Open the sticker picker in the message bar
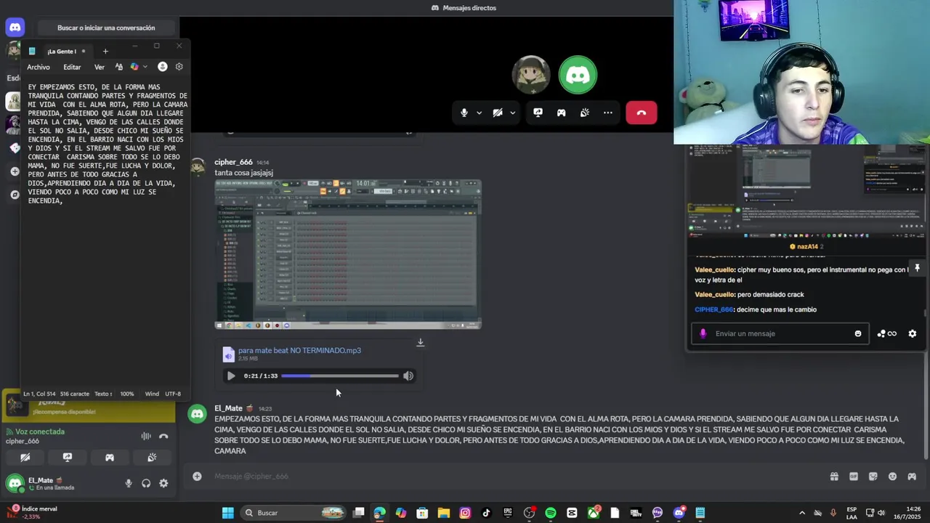 coord(873,477)
